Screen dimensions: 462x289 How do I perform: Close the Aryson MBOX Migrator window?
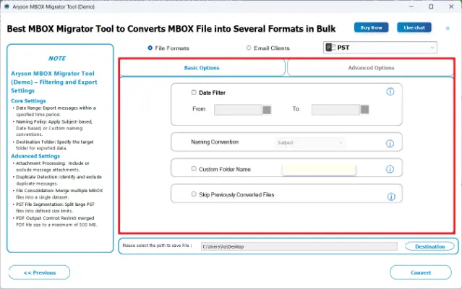click(451, 7)
